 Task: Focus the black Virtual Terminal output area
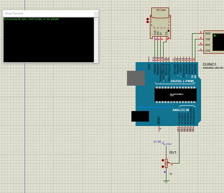(49, 40)
